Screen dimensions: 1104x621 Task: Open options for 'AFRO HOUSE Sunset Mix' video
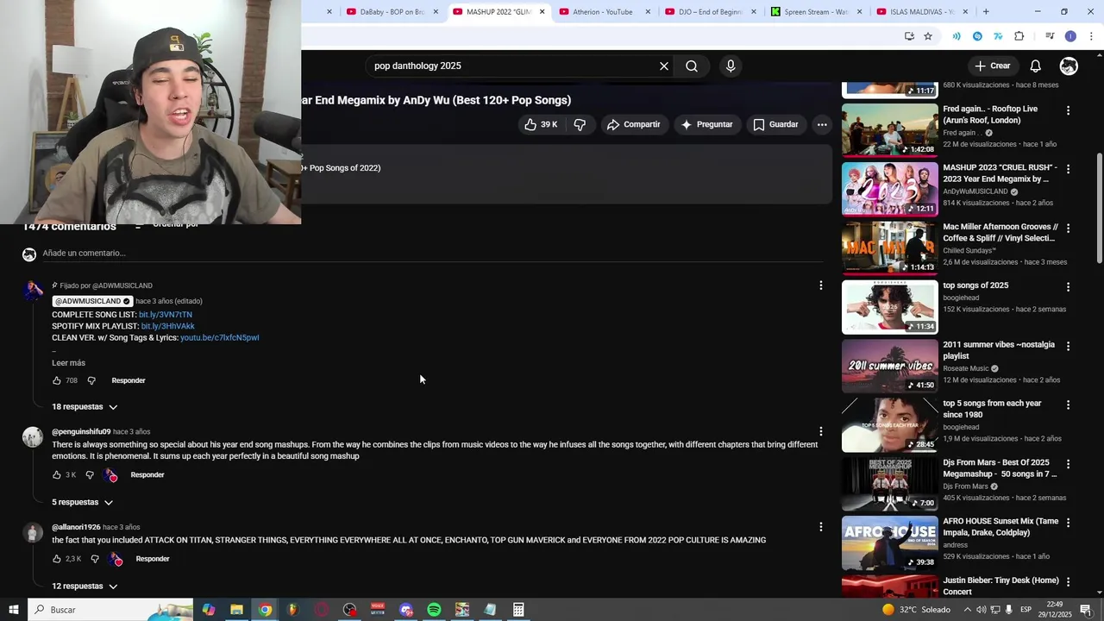(1068, 523)
